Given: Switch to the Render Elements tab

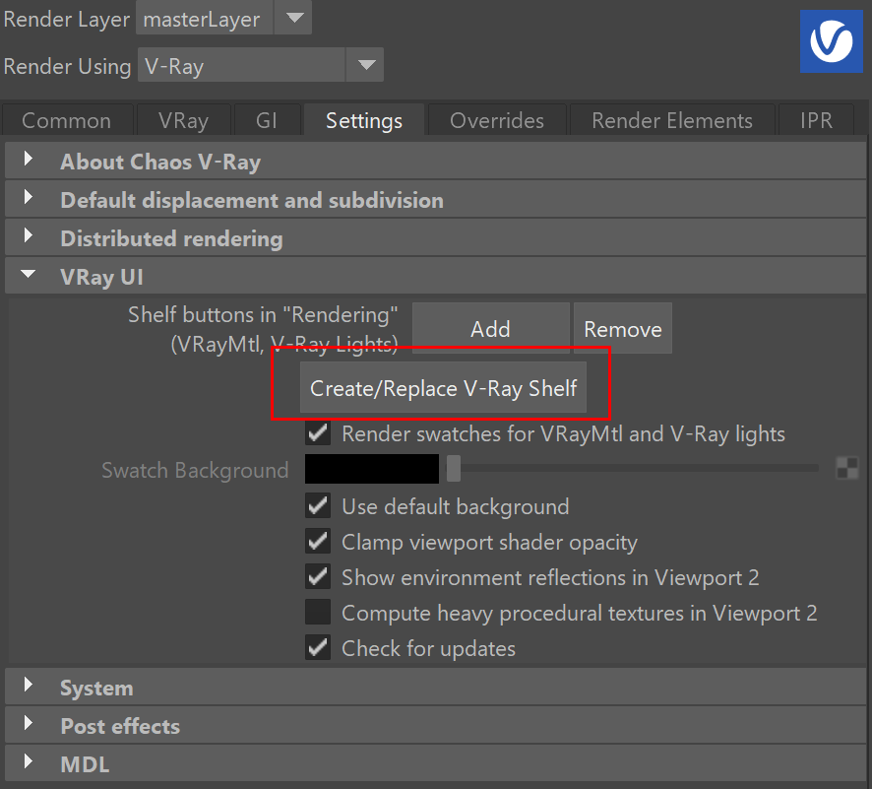Looking at the screenshot, I should [672, 120].
